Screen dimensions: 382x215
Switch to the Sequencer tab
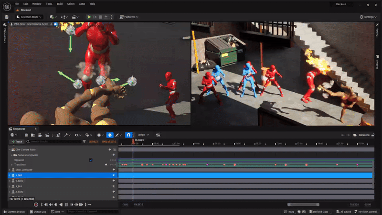(19, 129)
